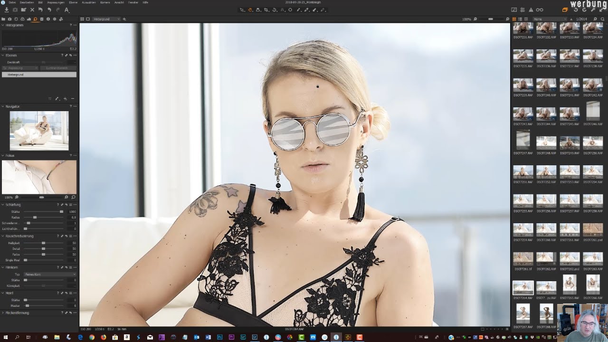Switch viewer to single-view icon
Screen dimensions: 608x342
click(88, 19)
